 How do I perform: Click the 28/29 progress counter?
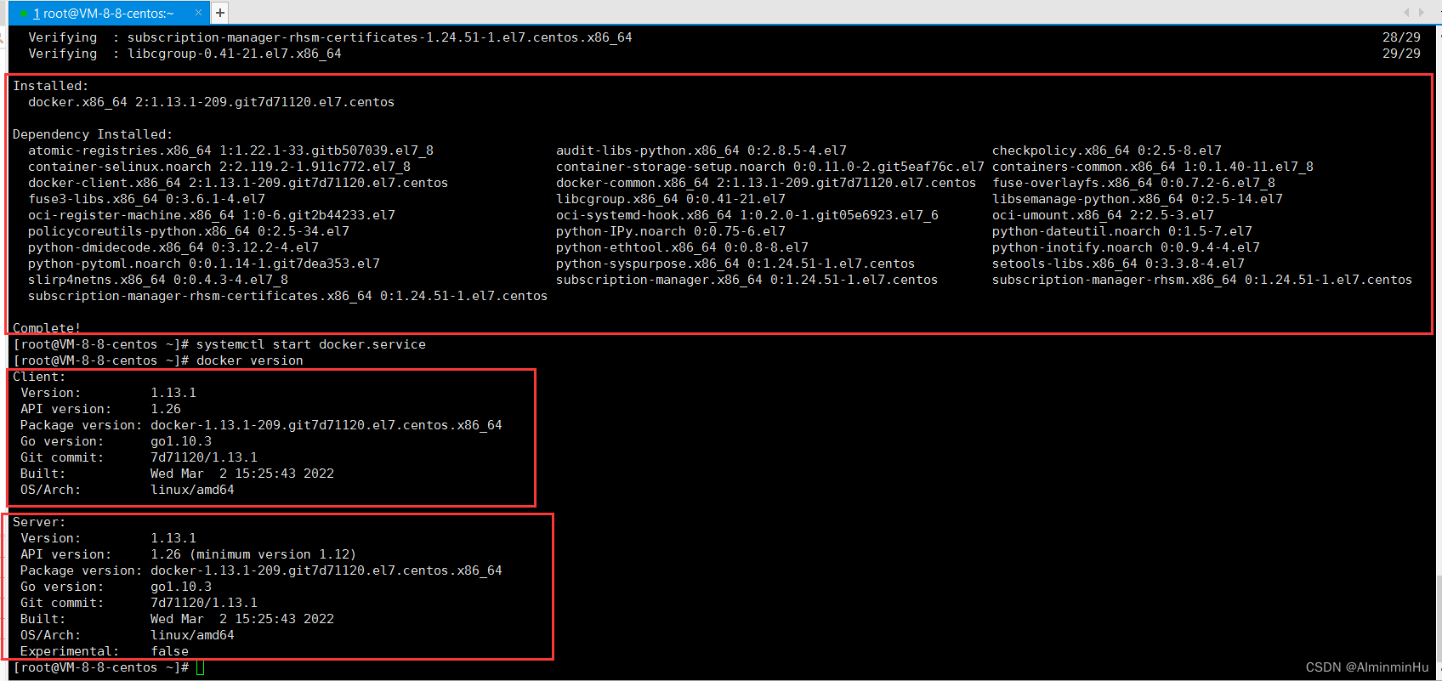1401,37
